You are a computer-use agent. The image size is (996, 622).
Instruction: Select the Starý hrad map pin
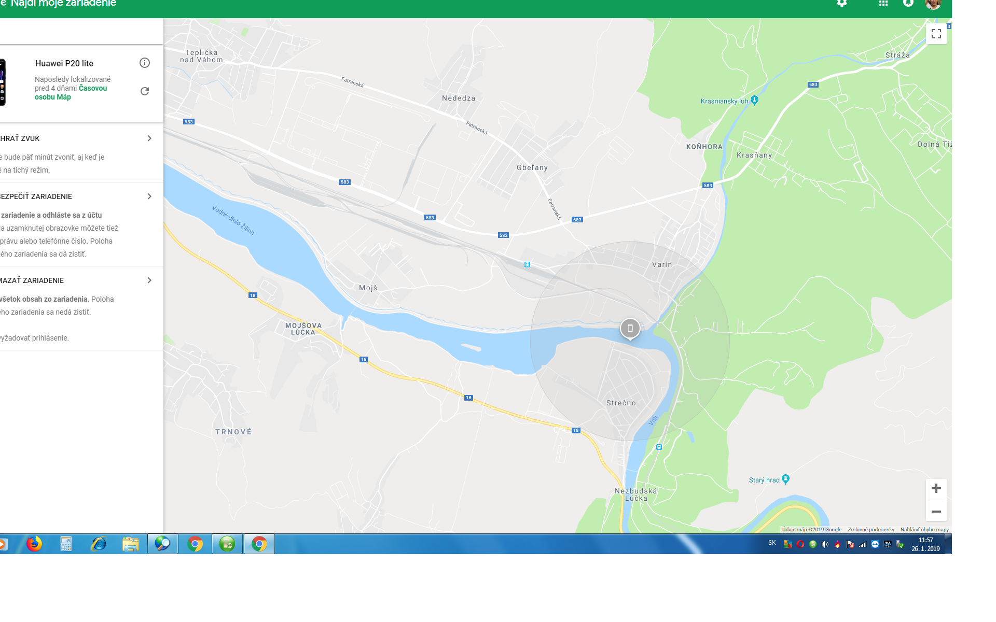pyautogui.click(x=785, y=479)
